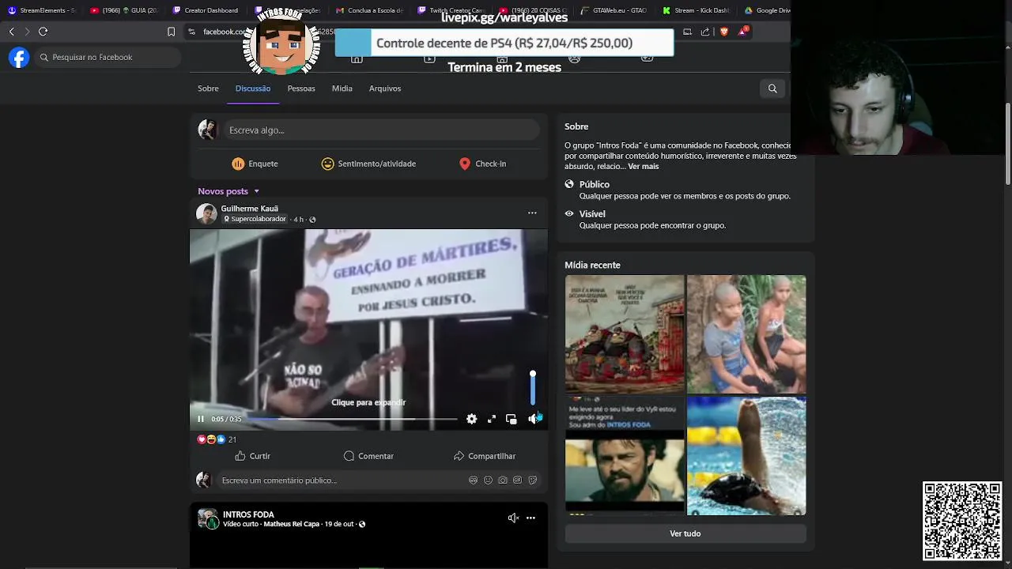Image resolution: width=1012 pixels, height=569 pixels.
Task: Open Novos posts sort dropdown
Action: (228, 191)
